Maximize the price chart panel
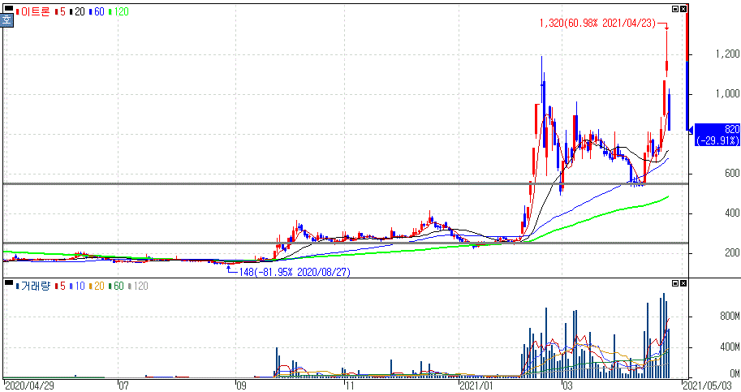Screen dimensions: 741x392 pyautogui.click(x=675, y=9)
